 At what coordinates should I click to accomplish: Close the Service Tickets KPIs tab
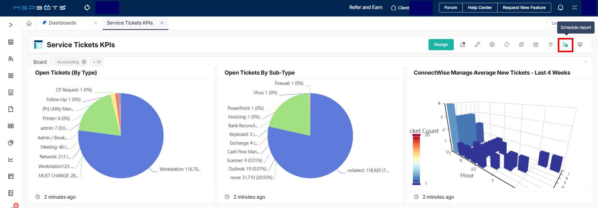click(x=162, y=23)
